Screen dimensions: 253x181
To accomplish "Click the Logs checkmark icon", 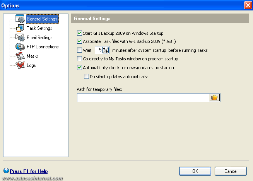I will pyautogui.click(x=20, y=65).
